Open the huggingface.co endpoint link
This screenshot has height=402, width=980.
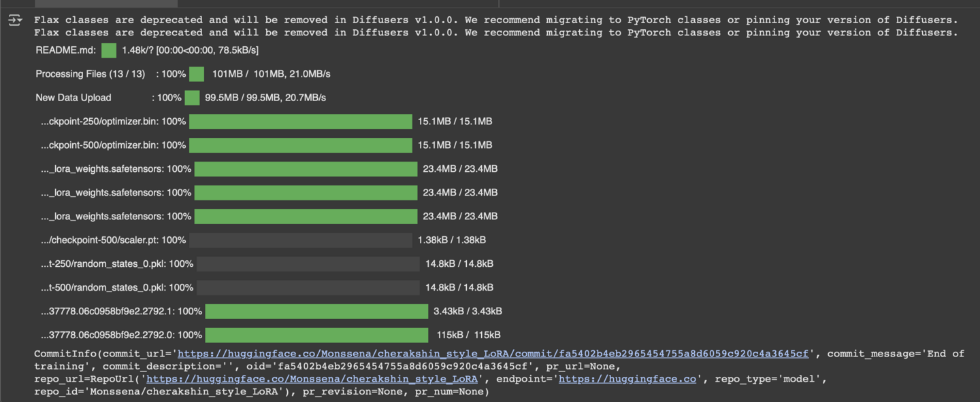pos(627,379)
